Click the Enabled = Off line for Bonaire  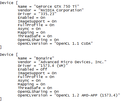click(32, 69)
